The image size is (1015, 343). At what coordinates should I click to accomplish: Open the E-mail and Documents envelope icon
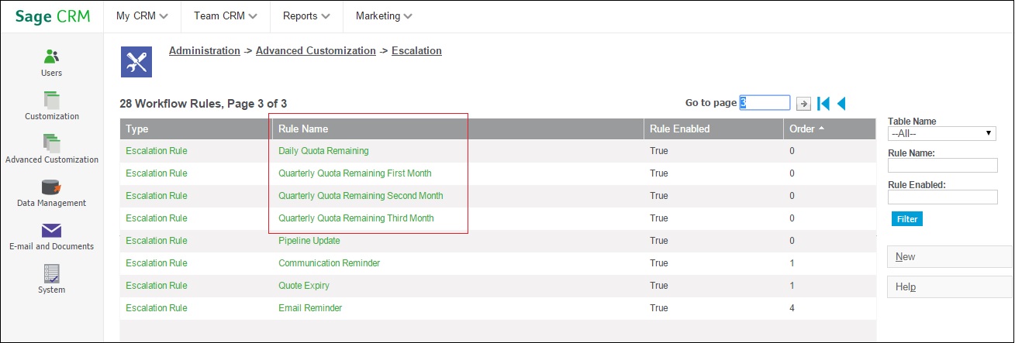52,230
